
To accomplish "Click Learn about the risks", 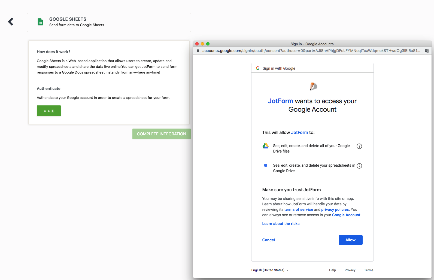I will [281, 224].
